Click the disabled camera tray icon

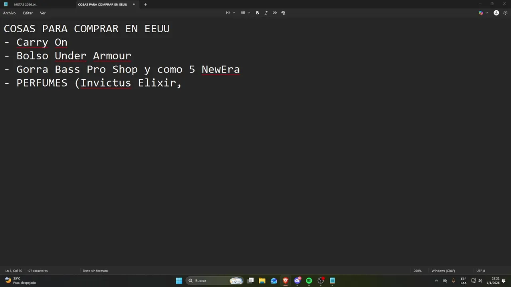445,281
